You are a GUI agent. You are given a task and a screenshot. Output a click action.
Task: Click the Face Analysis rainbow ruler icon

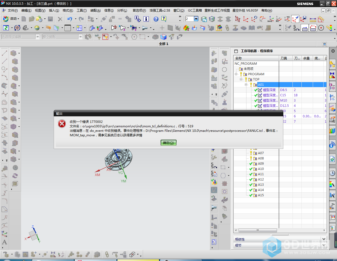pos(329,28)
